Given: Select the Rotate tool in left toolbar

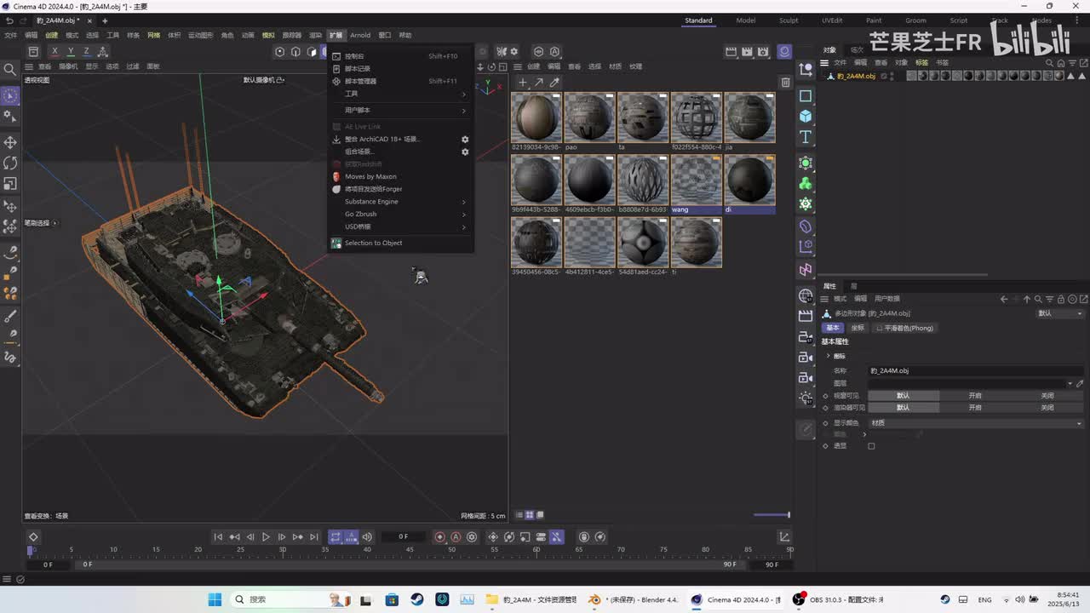Looking at the screenshot, I should point(10,163).
